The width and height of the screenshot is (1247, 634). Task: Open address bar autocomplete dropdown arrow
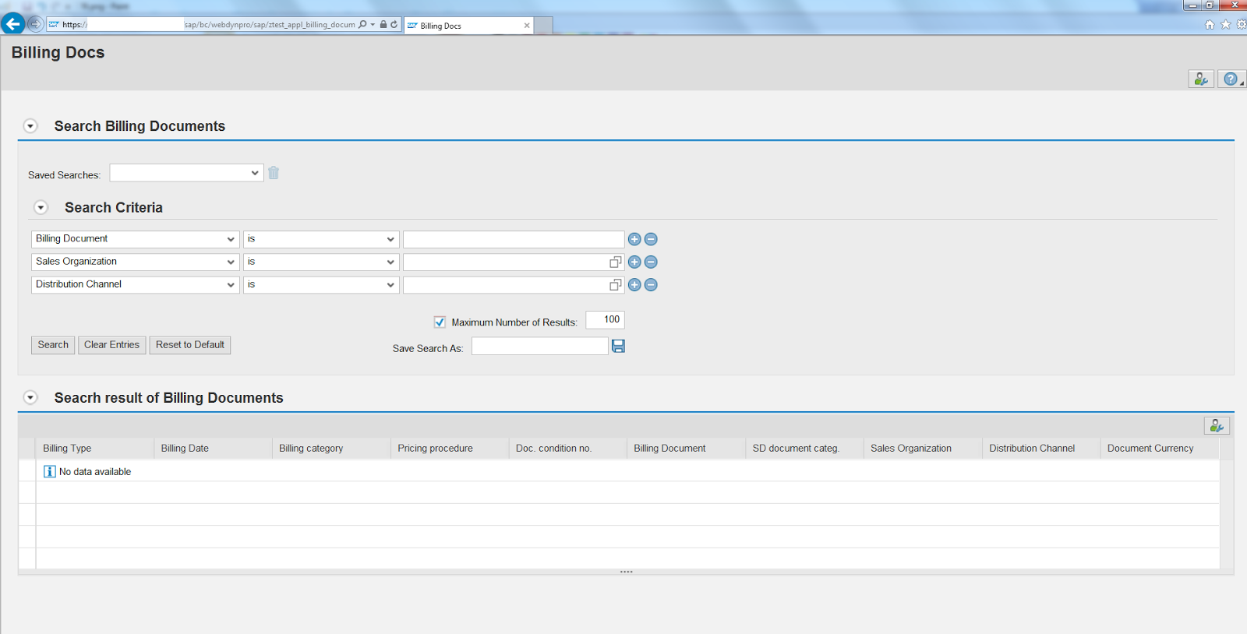click(x=373, y=24)
